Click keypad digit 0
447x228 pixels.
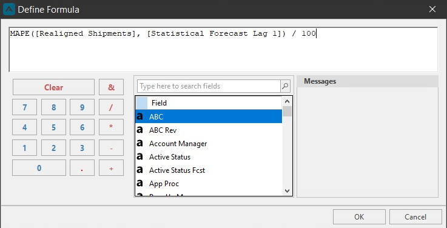[39, 168]
